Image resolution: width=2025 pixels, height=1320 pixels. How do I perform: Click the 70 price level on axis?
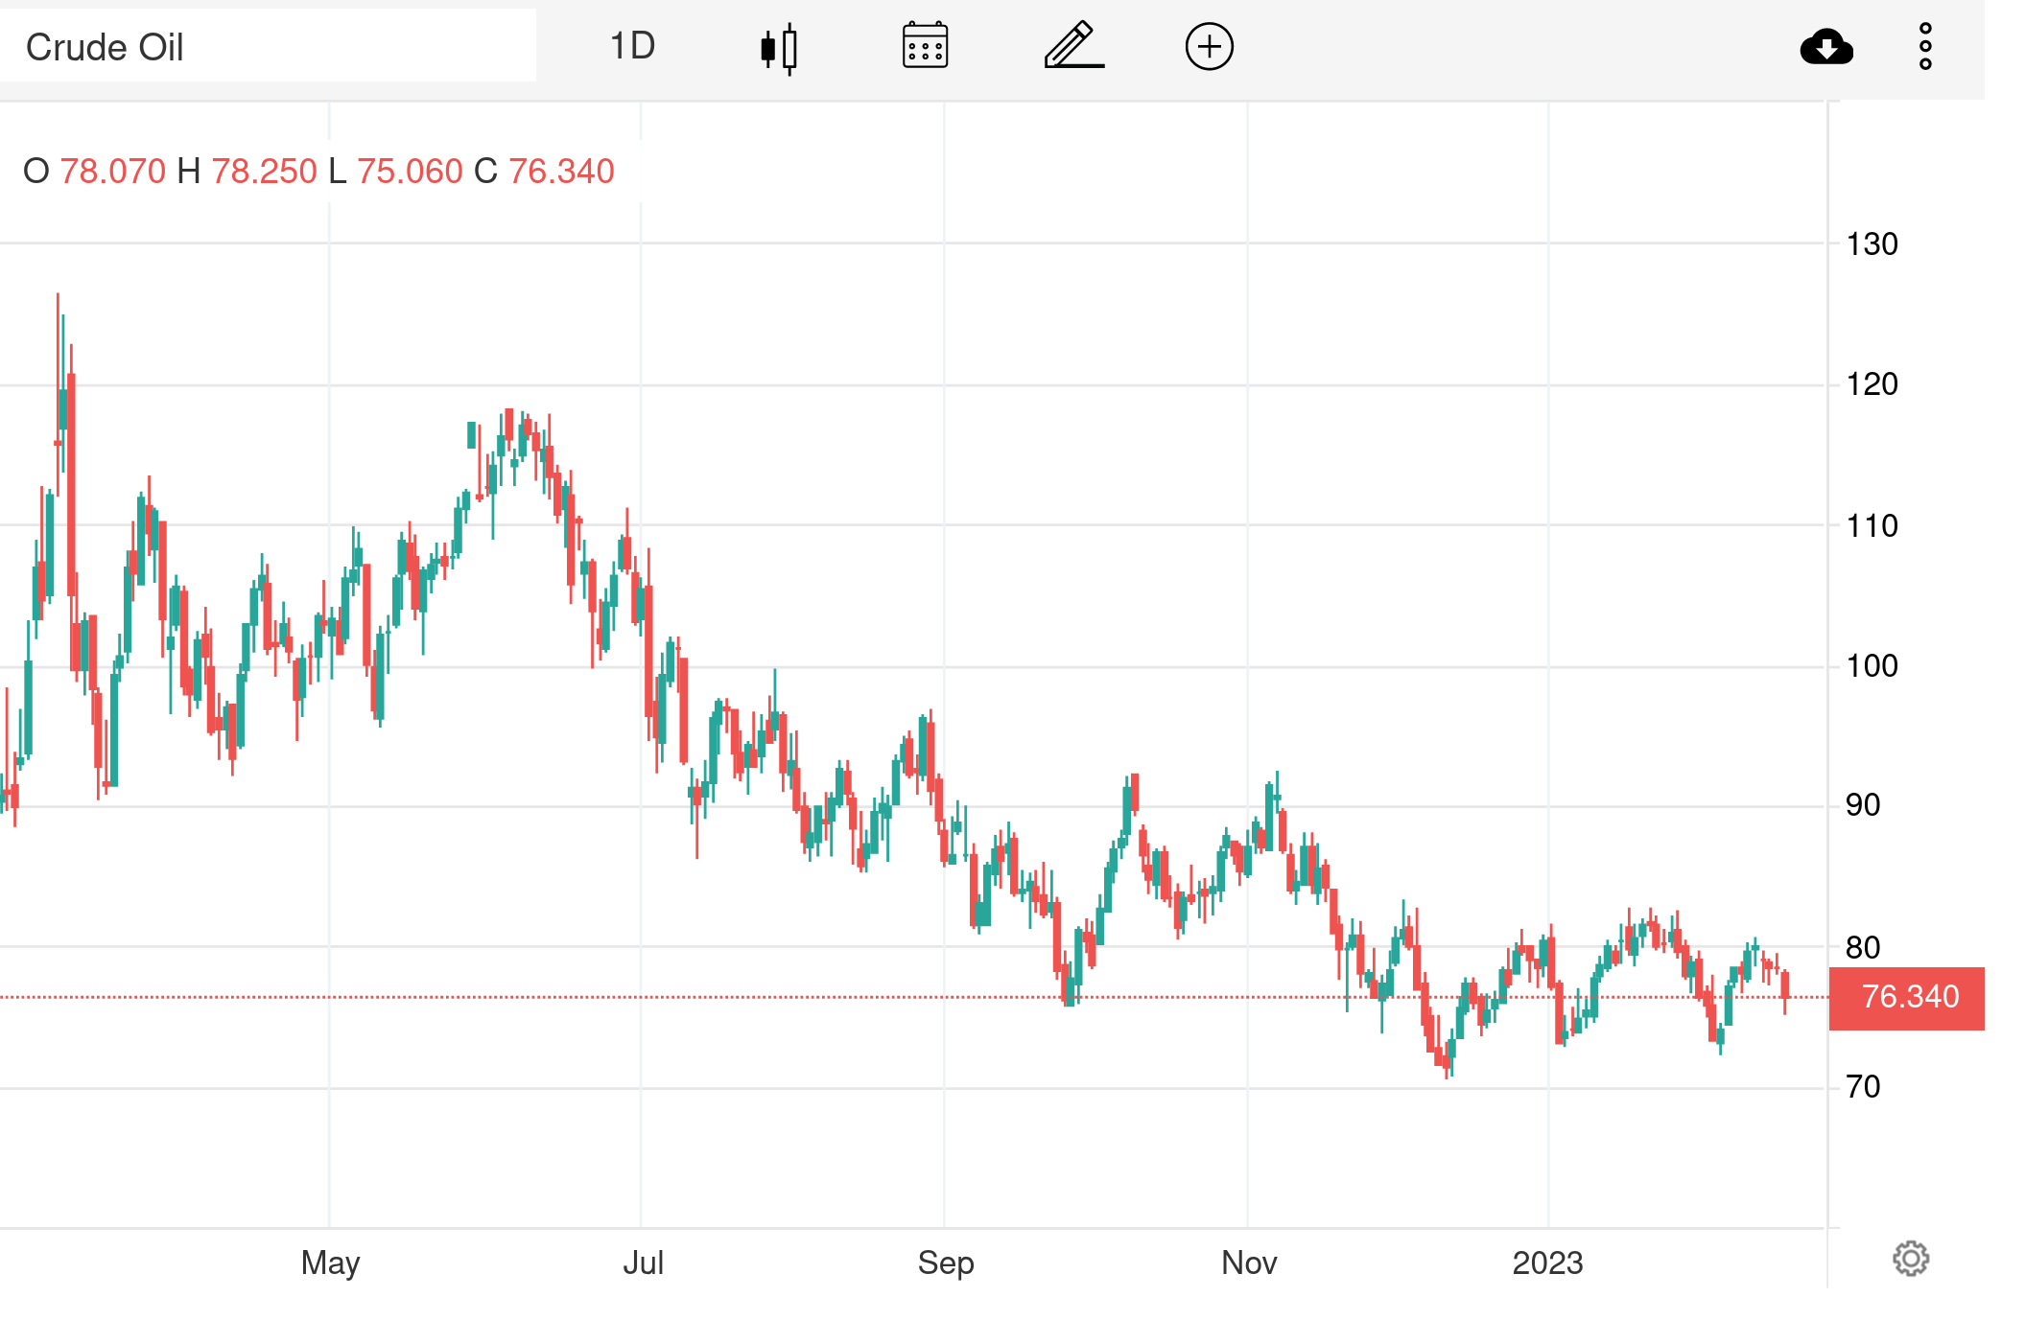(1863, 1087)
